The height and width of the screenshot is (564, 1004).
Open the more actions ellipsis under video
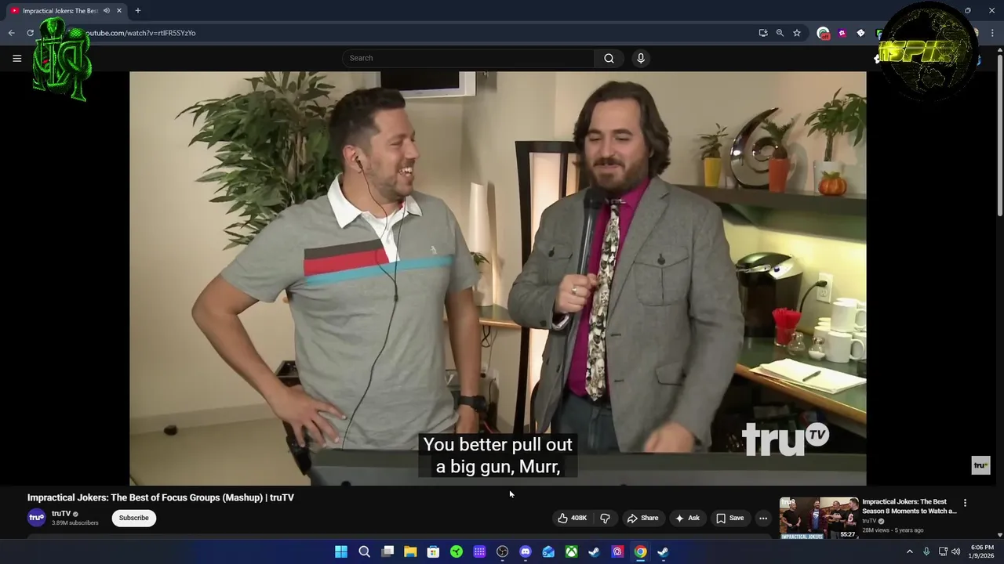pos(763,518)
